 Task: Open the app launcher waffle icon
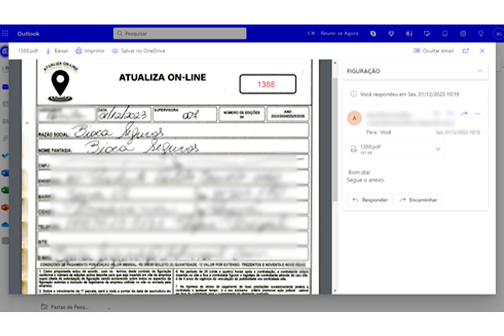pyautogui.click(x=6, y=34)
